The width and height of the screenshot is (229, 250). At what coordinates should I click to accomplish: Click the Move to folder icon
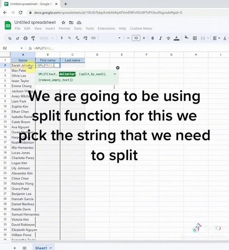click(x=71, y=22)
